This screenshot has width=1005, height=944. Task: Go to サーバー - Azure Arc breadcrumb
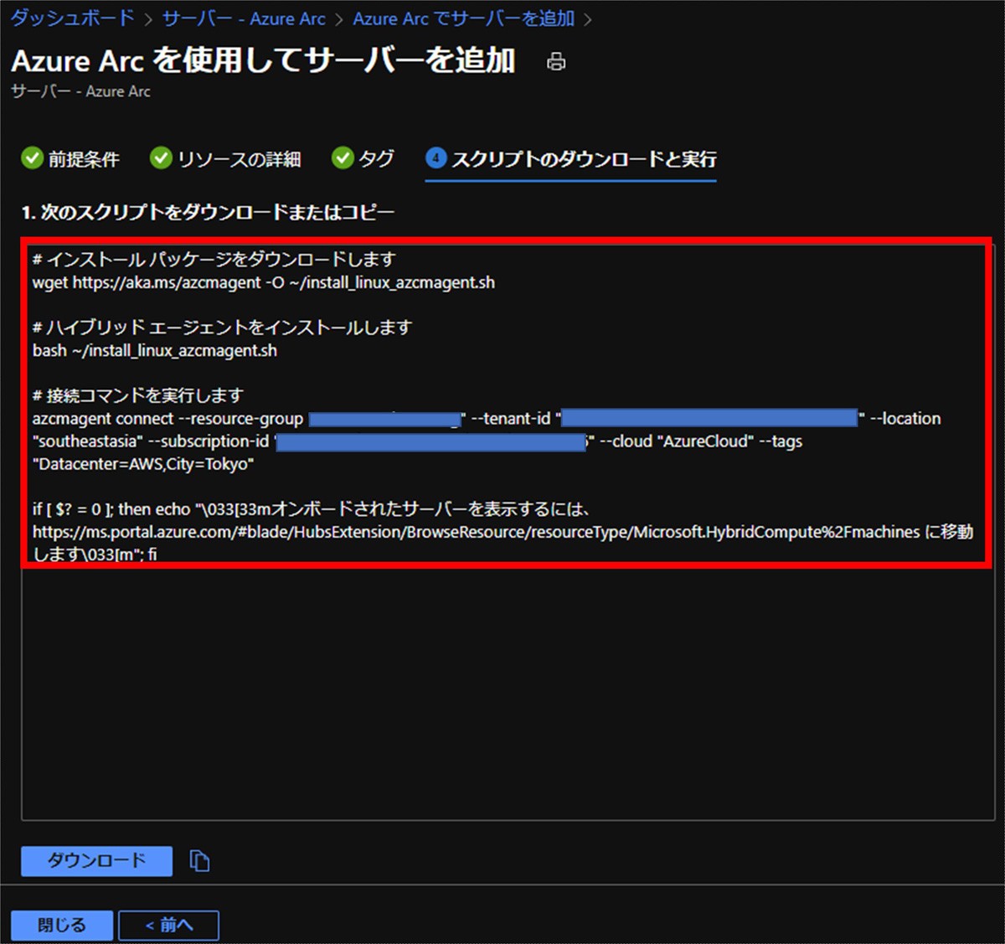tap(244, 18)
